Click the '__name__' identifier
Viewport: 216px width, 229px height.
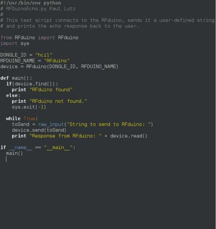tap(21, 148)
